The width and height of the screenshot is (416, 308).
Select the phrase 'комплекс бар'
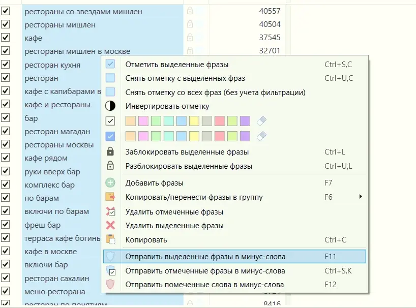click(x=49, y=184)
